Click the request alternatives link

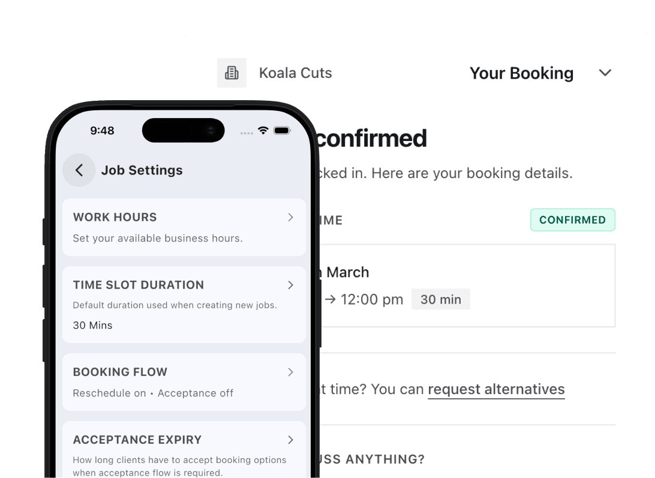pyautogui.click(x=496, y=389)
